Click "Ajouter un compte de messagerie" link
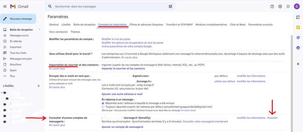Image resolution: width=303 pixels, height=132 pixels. [122, 127]
